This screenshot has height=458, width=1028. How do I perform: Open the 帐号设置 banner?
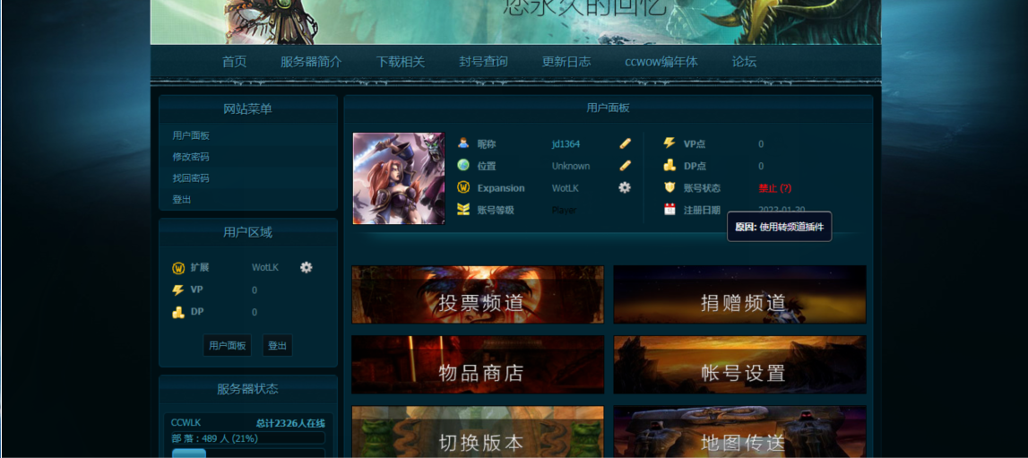click(739, 365)
